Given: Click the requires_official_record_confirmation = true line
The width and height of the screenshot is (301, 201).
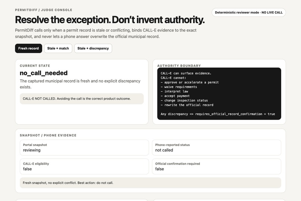Looking at the screenshot, I should 218,114.
